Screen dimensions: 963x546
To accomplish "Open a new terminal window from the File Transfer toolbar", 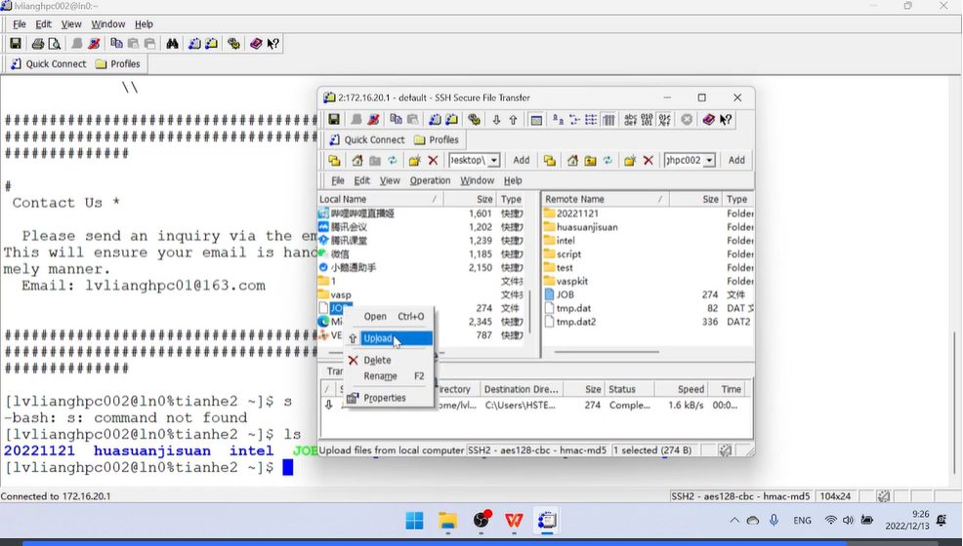I will click(435, 120).
